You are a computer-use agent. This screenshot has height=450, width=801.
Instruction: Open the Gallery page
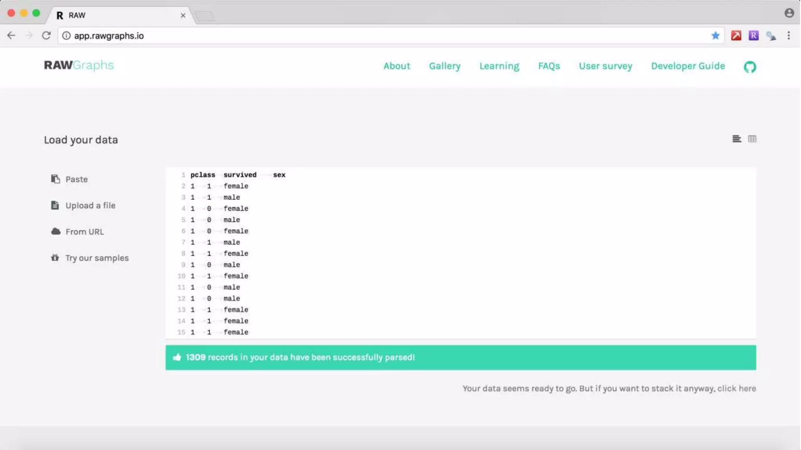coord(444,66)
